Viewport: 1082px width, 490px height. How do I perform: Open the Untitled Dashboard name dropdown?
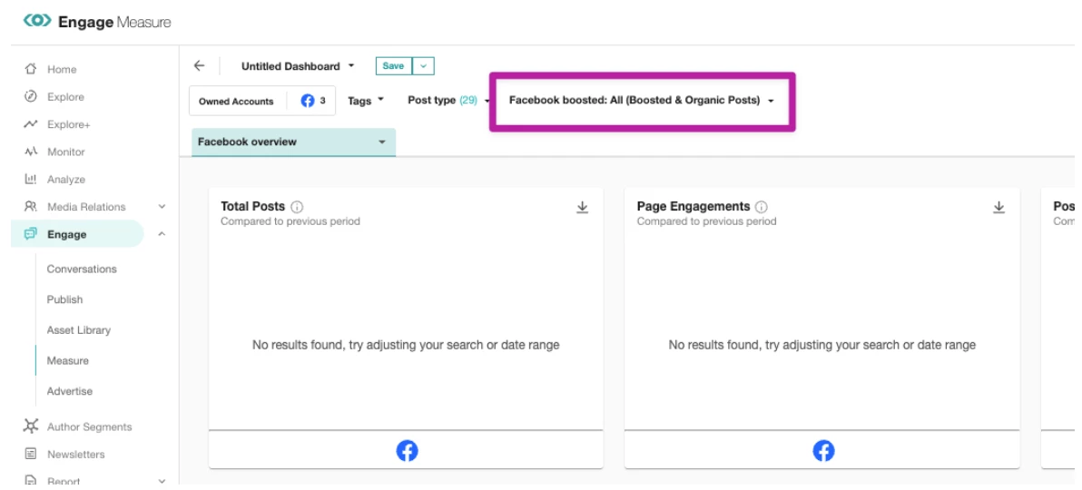point(298,66)
